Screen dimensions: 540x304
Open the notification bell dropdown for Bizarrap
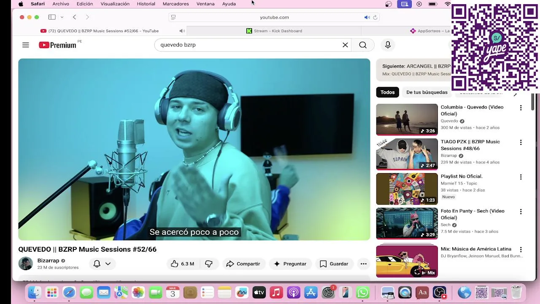coord(102,264)
